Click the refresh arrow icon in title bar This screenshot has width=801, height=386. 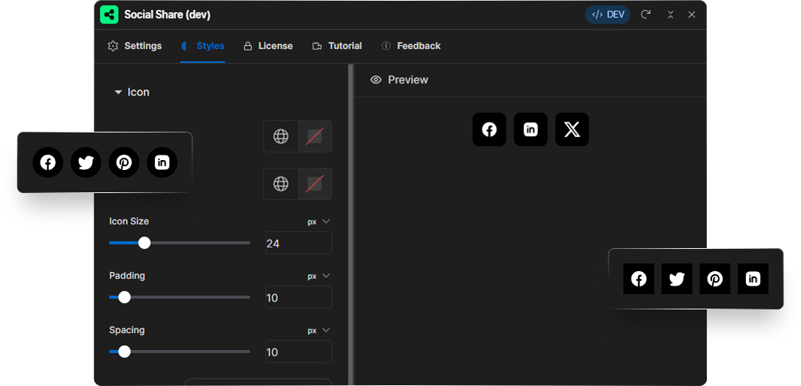(645, 15)
